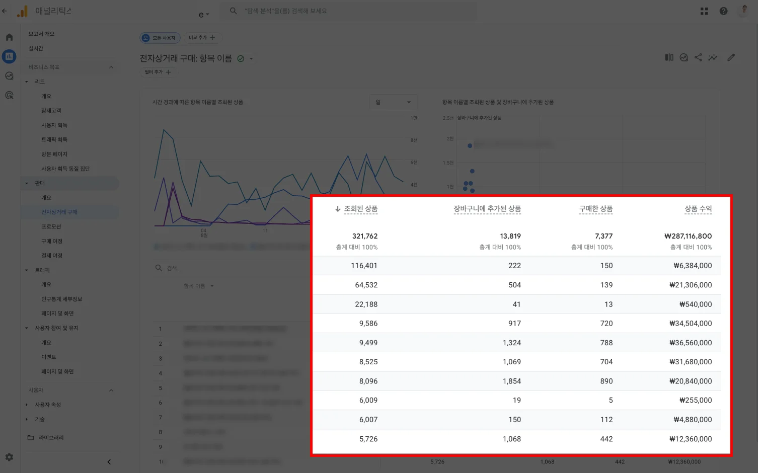Collapse the 판매 section in the sidebar
The width and height of the screenshot is (758, 473).
coord(26,183)
